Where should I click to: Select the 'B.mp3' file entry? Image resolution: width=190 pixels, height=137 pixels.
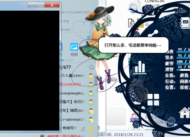click(66, 29)
